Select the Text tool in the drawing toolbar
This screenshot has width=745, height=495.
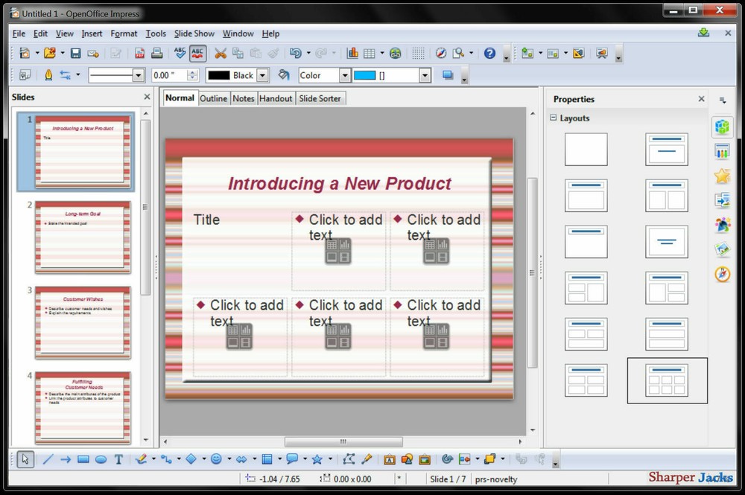(x=118, y=459)
